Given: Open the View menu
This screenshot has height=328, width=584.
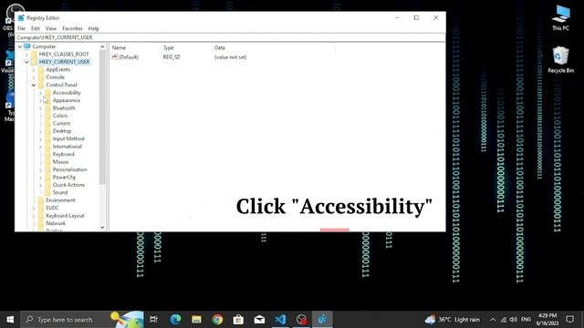Looking at the screenshot, I should 51,28.
